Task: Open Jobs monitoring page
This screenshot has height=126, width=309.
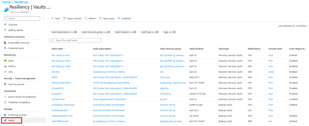Action: 10,72
